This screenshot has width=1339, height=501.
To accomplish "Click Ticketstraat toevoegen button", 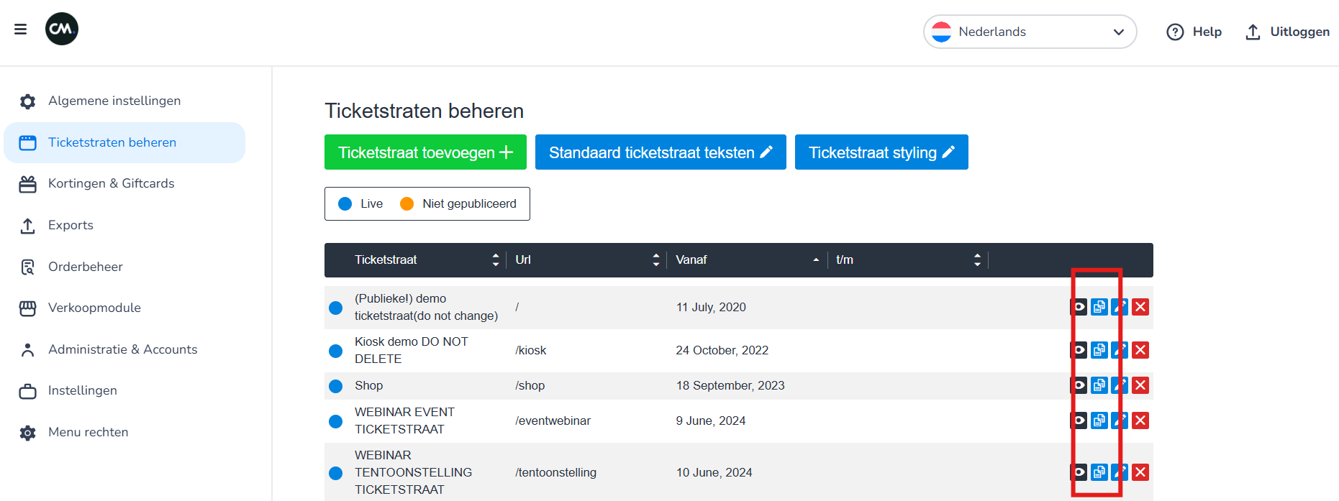I will (425, 152).
